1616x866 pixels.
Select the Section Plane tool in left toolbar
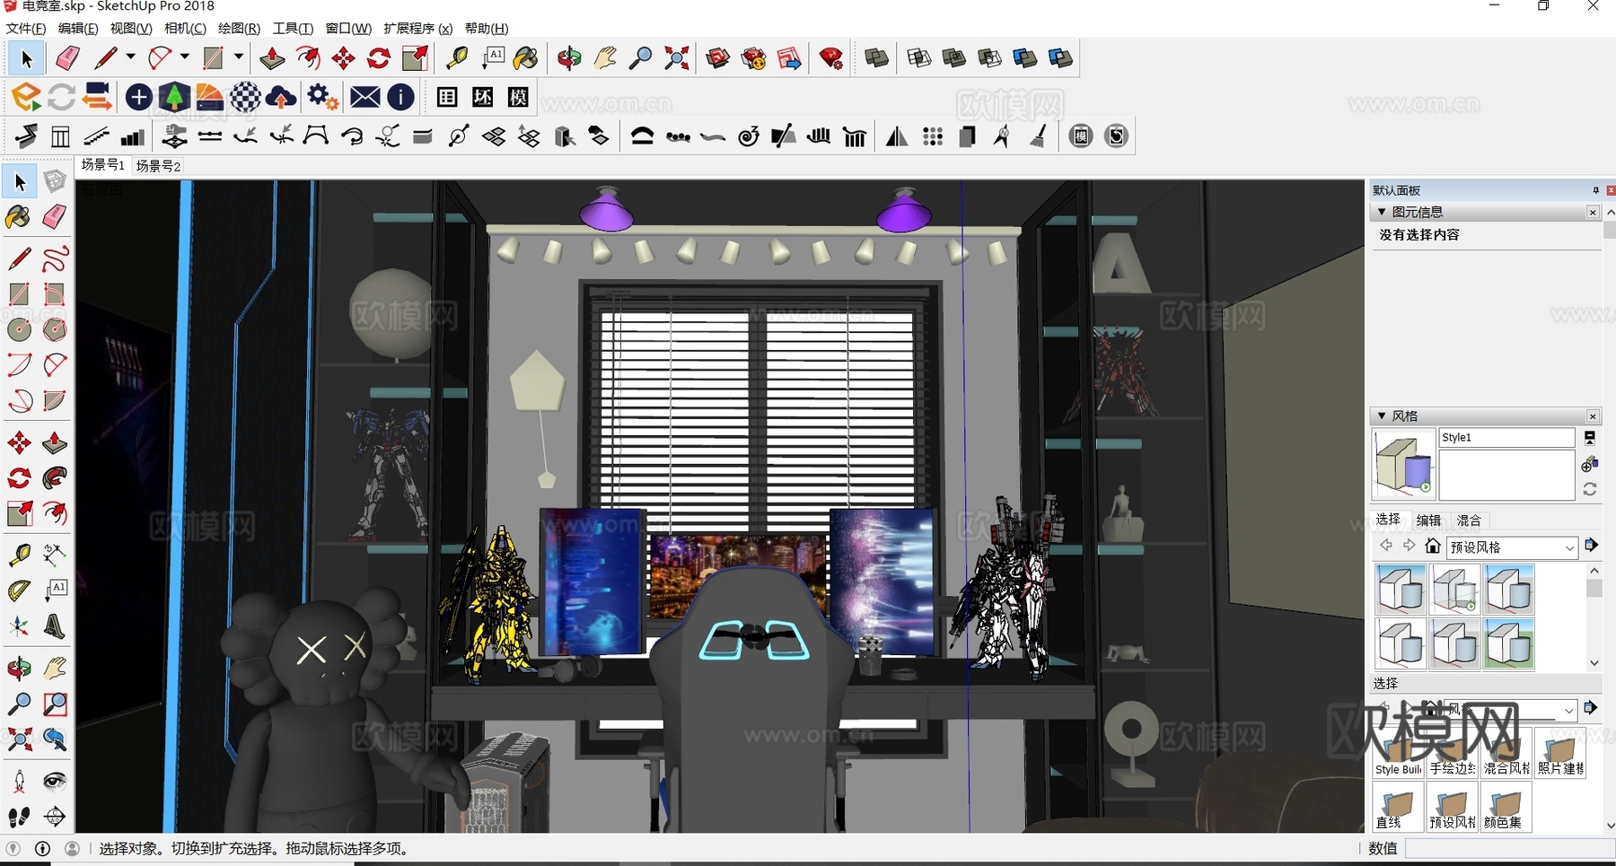tap(55, 818)
